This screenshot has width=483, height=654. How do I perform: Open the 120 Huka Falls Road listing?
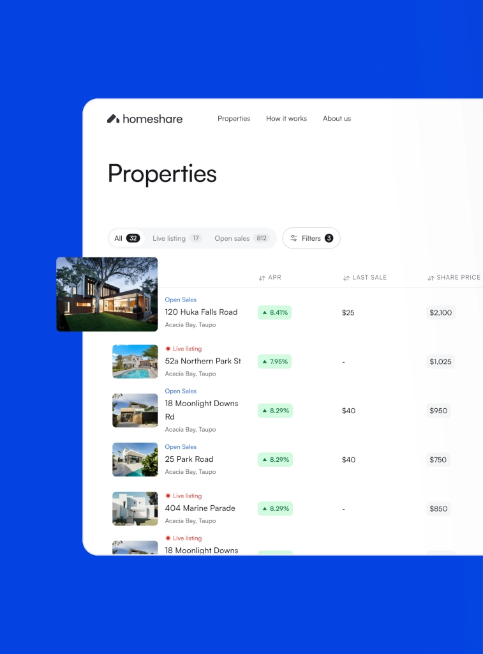pyautogui.click(x=201, y=312)
